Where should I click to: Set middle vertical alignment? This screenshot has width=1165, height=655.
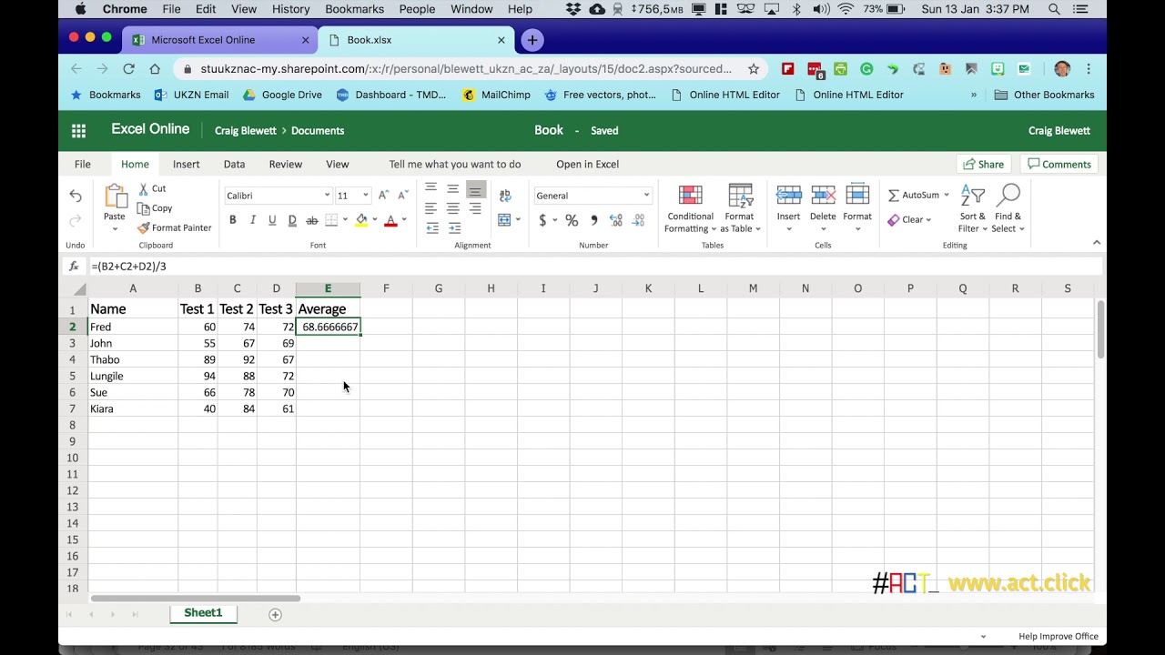tap(453, 188)
